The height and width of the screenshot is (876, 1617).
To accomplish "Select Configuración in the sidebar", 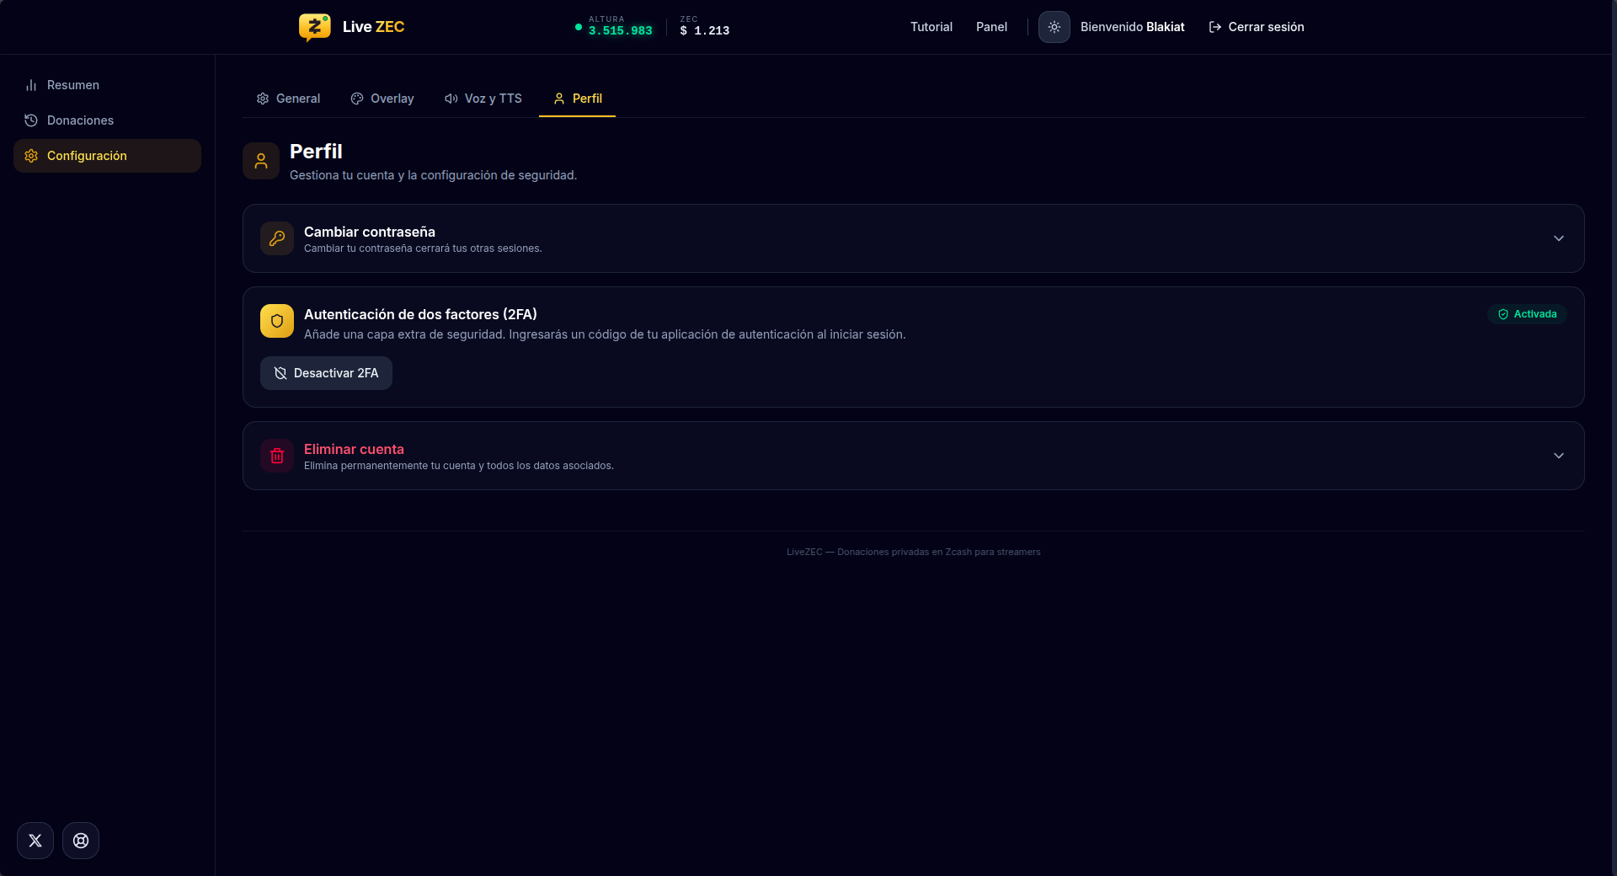I will (107, 156).
